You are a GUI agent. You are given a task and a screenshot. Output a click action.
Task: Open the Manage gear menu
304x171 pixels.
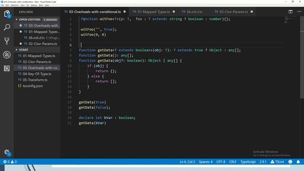pos(7,152)
